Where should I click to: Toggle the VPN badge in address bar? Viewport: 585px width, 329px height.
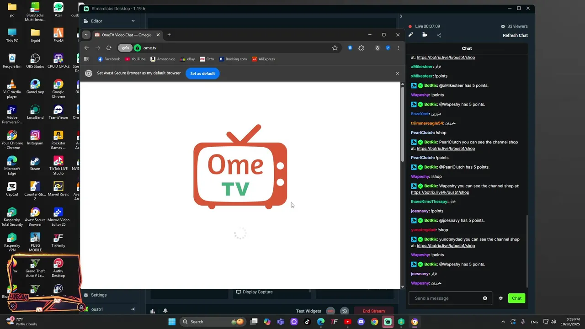point(125,48)
